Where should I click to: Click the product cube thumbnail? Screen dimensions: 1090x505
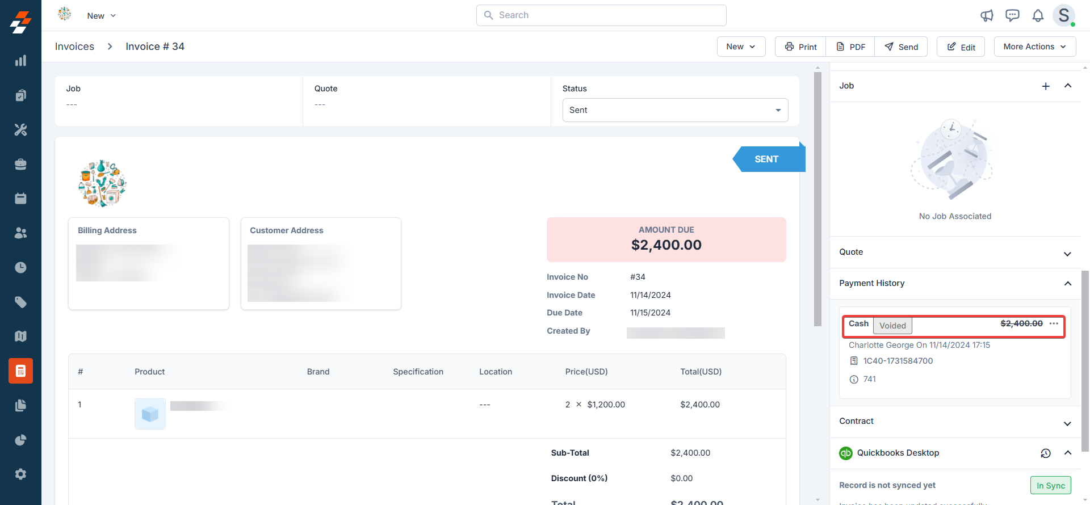pos(150,414)
